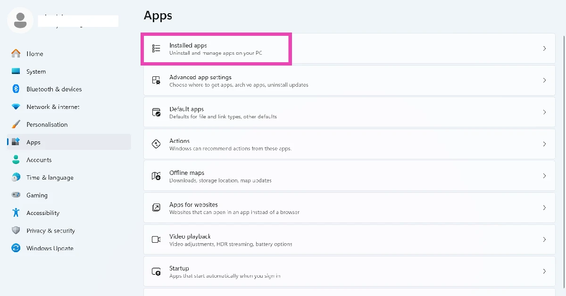Click the Default apps icon
The width and height of the screenshot is (566, 296).
[156, 112]
